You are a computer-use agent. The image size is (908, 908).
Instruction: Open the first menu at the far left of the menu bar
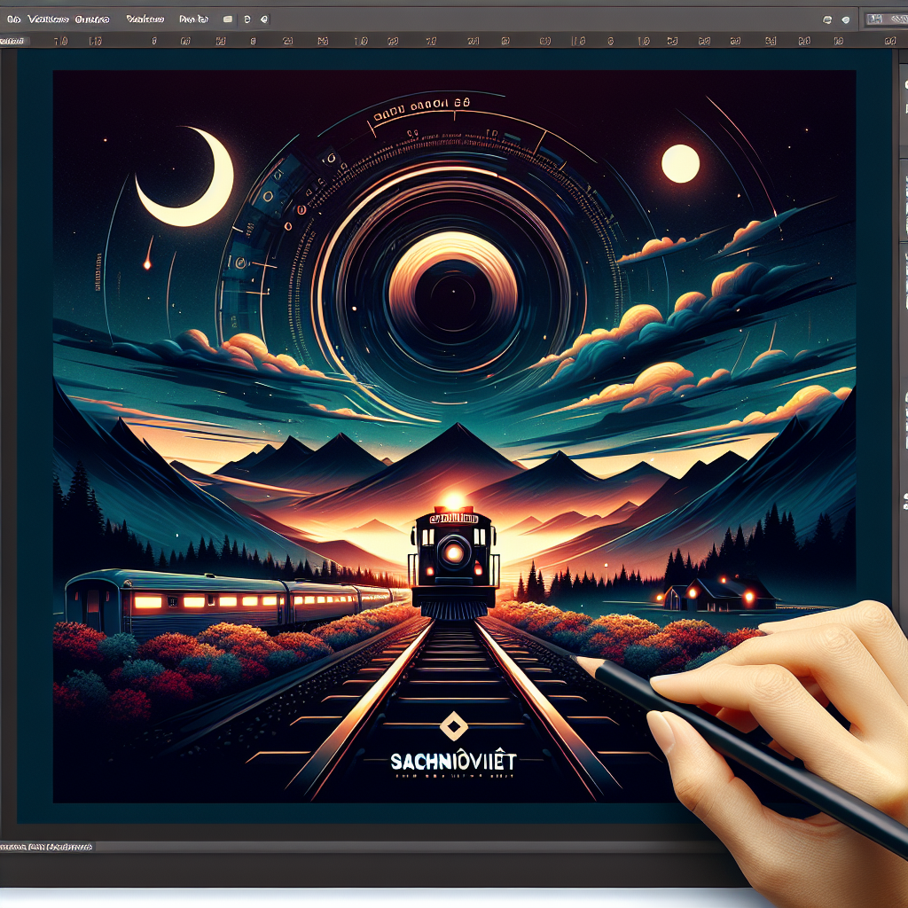click(x=12, y=18)
